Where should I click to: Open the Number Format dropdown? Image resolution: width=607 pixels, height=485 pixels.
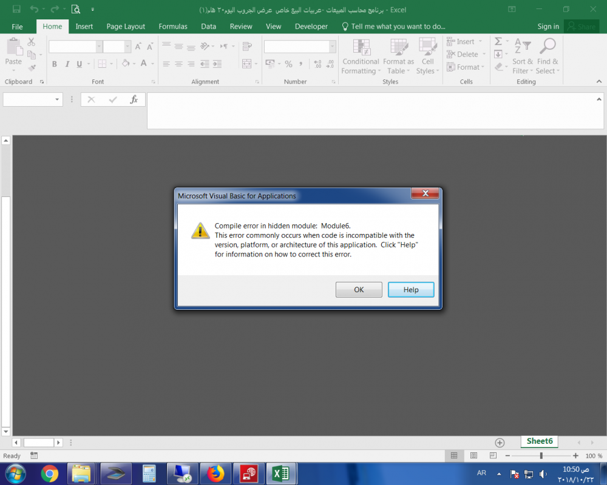coord(332,47)
